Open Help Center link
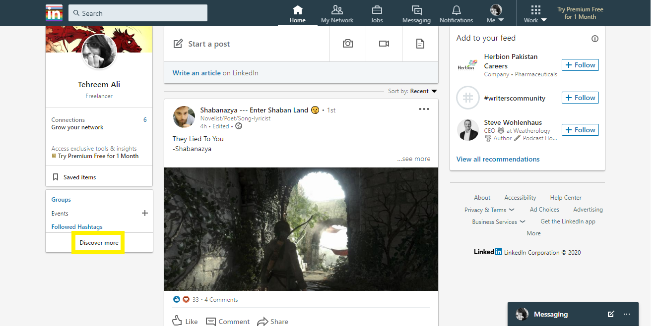 pyautogui.click(x=566, y=198)
